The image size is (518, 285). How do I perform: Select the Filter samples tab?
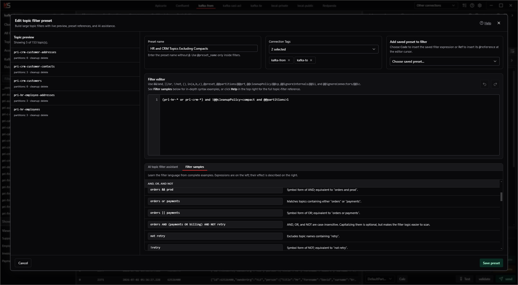pyautogui.click(x=195, y=167)
